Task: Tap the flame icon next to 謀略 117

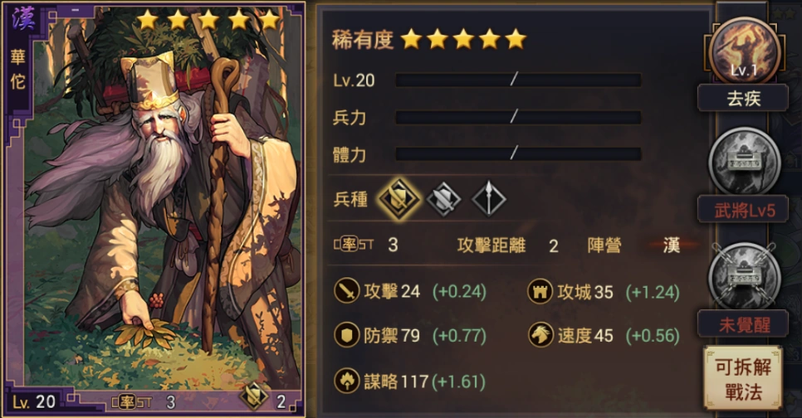Action: click(346, 381)
